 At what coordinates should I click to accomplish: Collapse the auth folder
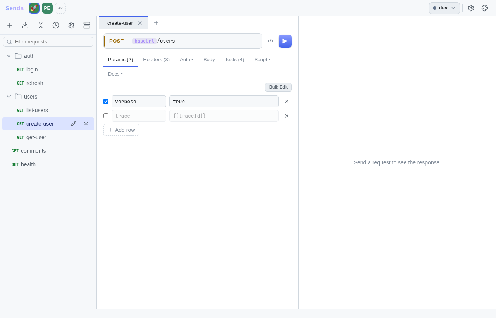pyautogui.click(x=9, y=56)
